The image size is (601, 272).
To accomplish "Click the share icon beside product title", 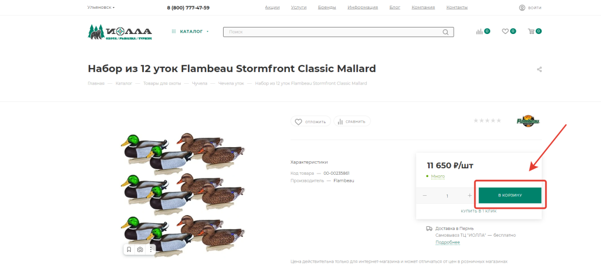I will coord(539,69).
